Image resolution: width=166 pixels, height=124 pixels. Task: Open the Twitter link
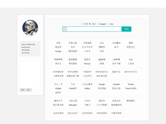pyautogui.click(x=131, y=84)
